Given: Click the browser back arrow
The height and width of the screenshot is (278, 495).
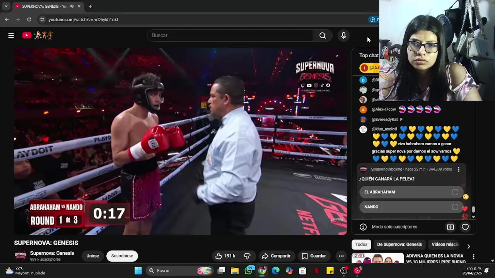Looking at the screenshot, I should (x=7, y=19).
